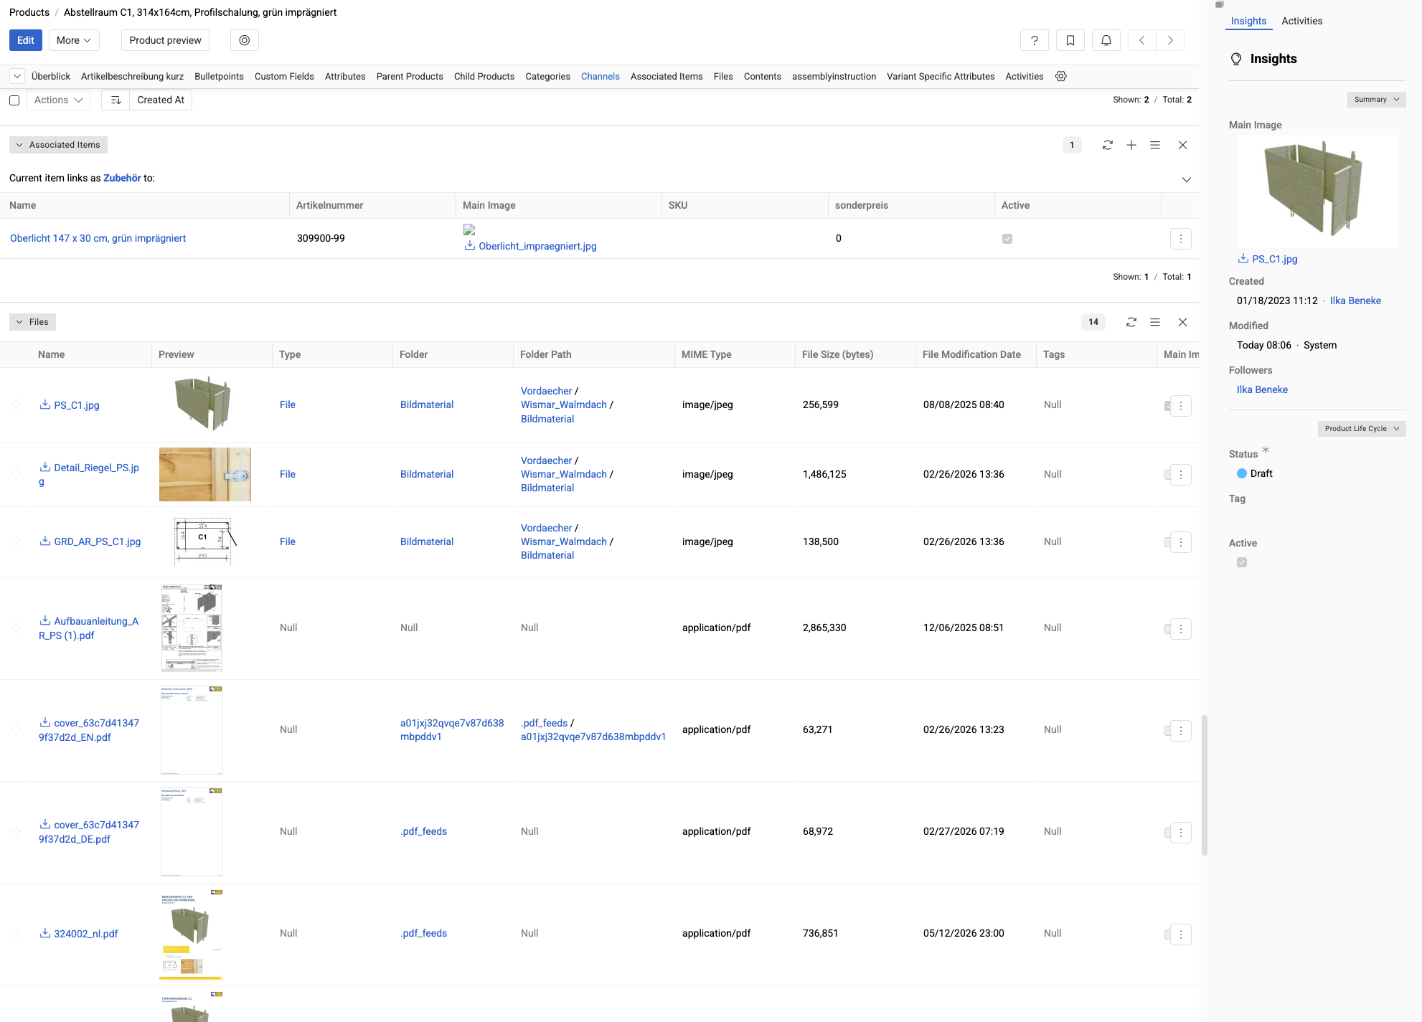Open the Summary dropdown in Insights

(x=1376, y=100)
